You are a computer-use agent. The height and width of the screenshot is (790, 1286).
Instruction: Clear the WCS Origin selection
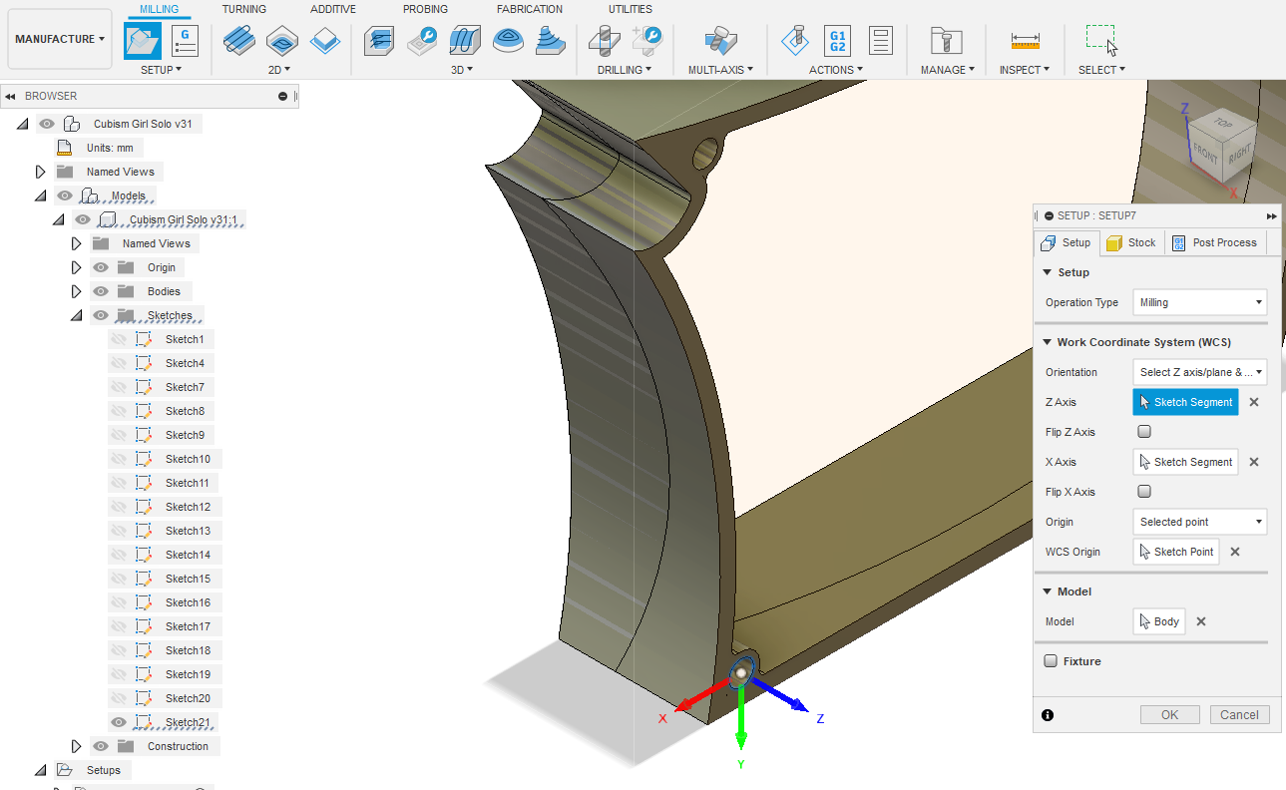coord(1234,552)
